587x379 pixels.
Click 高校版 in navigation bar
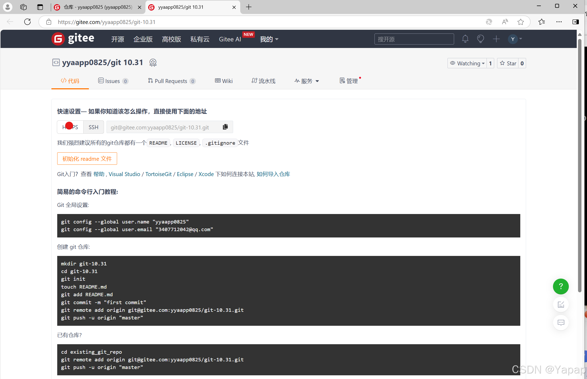point(171,39)
